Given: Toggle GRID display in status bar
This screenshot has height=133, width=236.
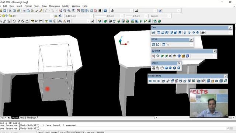Looking at the screenshot, I should [x=47, y=132].
